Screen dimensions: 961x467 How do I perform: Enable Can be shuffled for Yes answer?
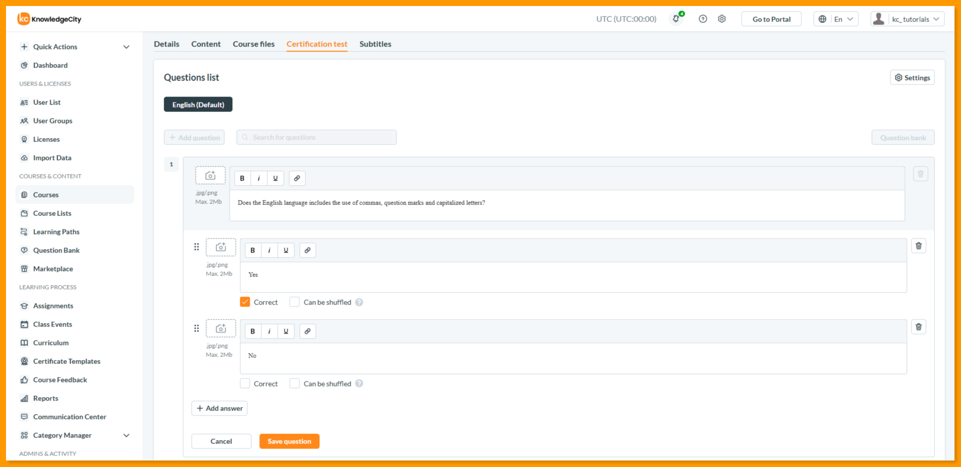pos(294,302)
